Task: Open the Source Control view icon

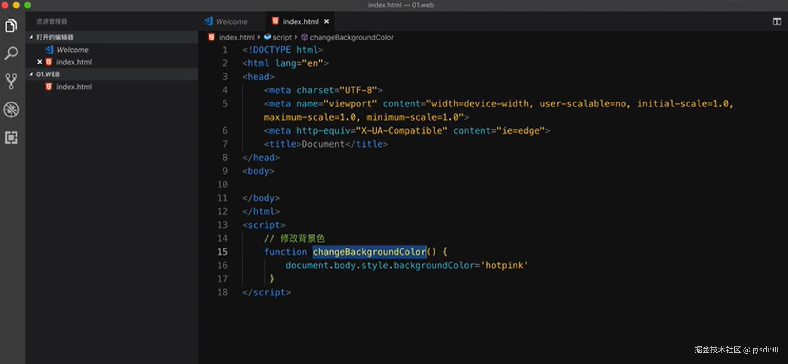Action: point(11,81)
